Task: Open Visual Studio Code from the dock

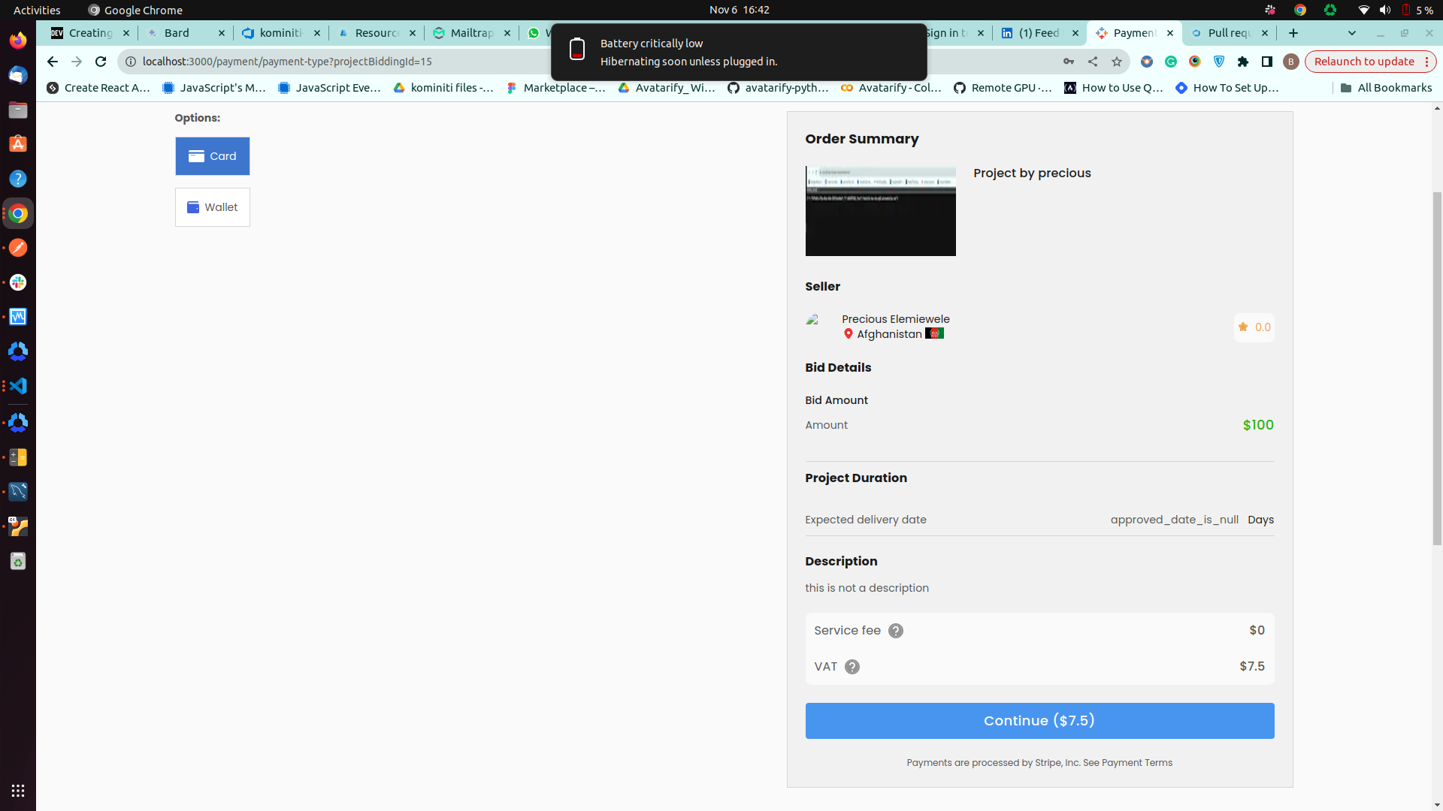Action: 18,386
